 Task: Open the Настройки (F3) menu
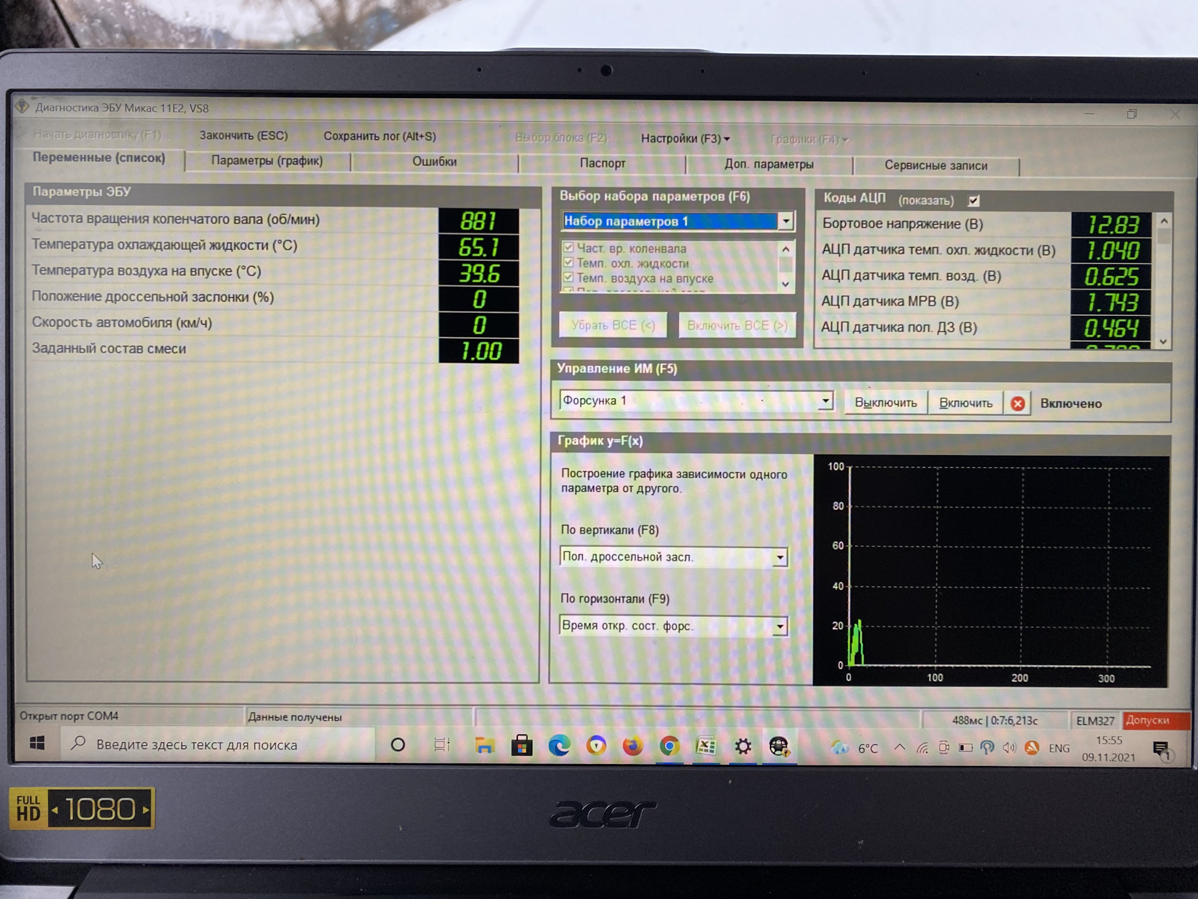tap(684, 139)
